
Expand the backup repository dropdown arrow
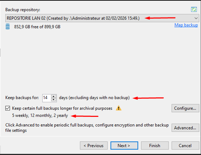click(x=196, y=18)
